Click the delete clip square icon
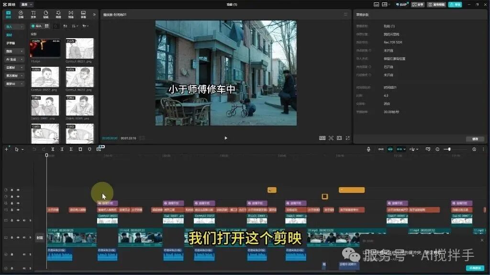The image size is (490, 275). [x=80, y=149]
